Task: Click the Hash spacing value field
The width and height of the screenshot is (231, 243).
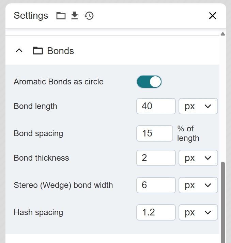Action: point(156,212)
